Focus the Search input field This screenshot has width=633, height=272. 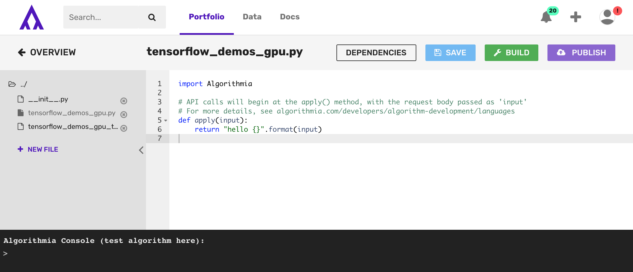101,17
